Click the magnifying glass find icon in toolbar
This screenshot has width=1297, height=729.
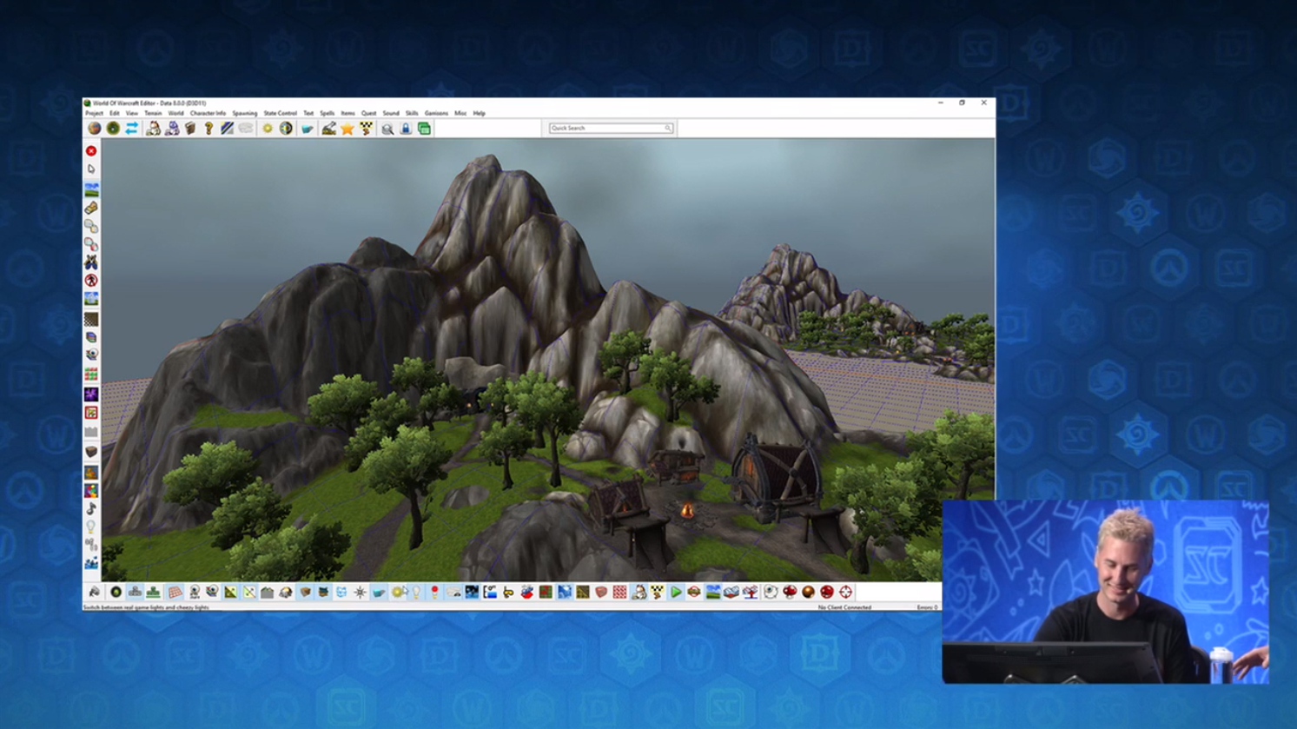click(x=387, y=129)
